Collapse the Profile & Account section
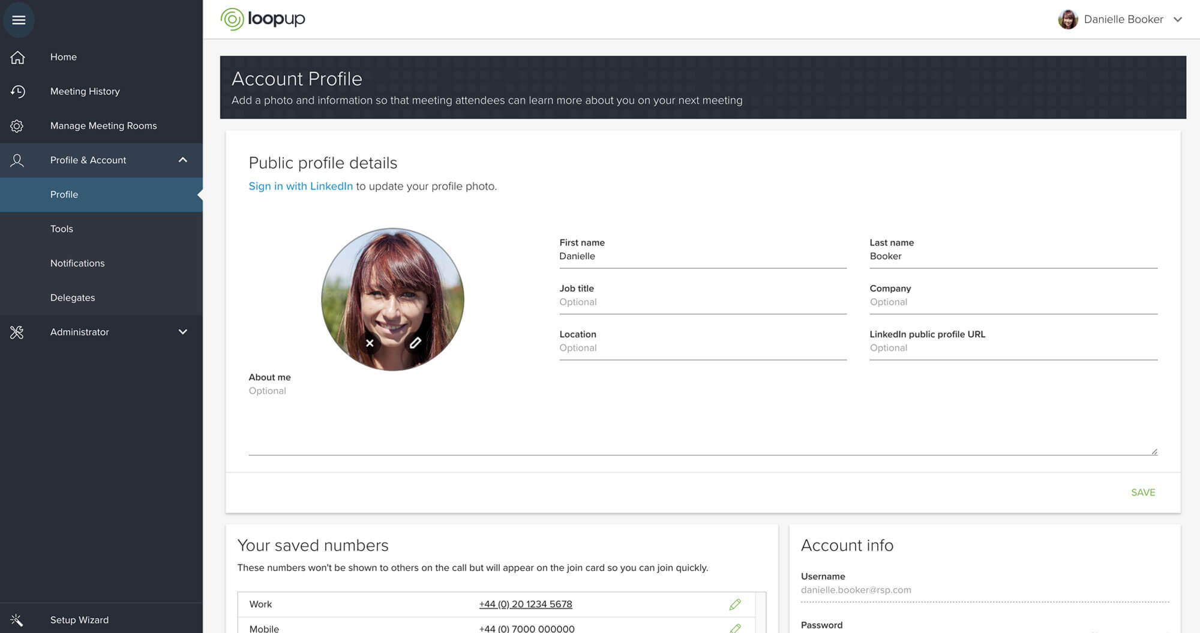 point(183,160)
